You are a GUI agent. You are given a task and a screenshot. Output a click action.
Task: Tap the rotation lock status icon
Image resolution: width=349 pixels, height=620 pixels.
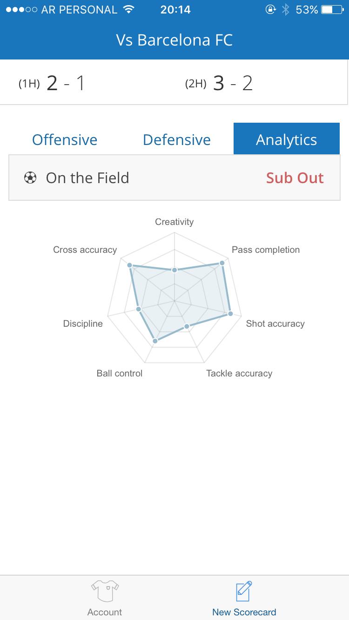pos(270,10)
